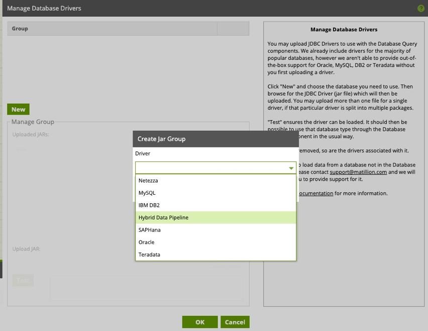Image resolution: width=428 pixels, height=331 pixels.
Task: Click the Manage Group fieldset label
Action: (x=33, y=122)
